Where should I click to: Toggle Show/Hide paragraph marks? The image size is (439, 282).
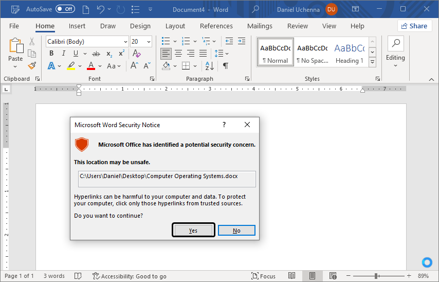225,66
